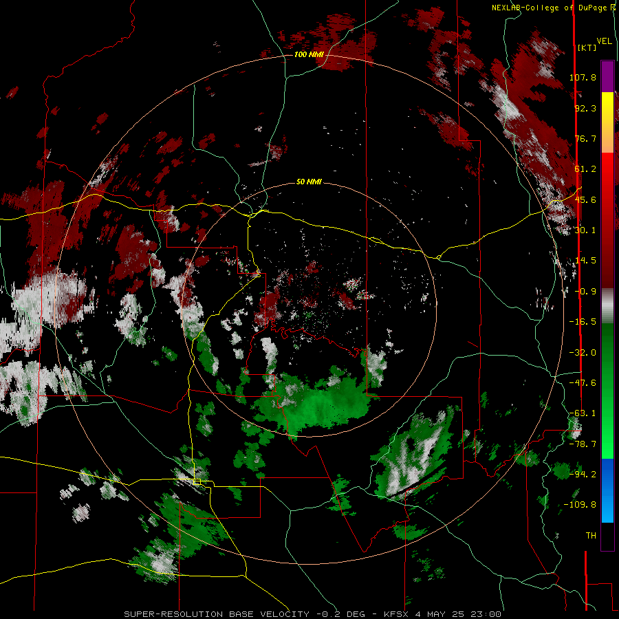Click the TH legend label
The width and height of the screenshot is (619, 619).
[x=591, y=536]
